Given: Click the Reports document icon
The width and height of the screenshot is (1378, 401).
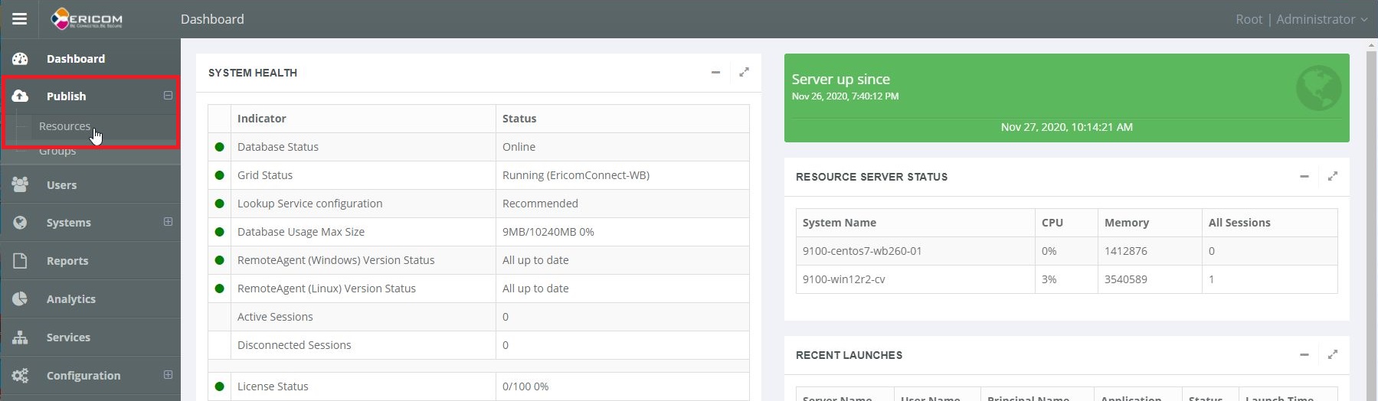Looking at the screenshot, I should point(21,261).
